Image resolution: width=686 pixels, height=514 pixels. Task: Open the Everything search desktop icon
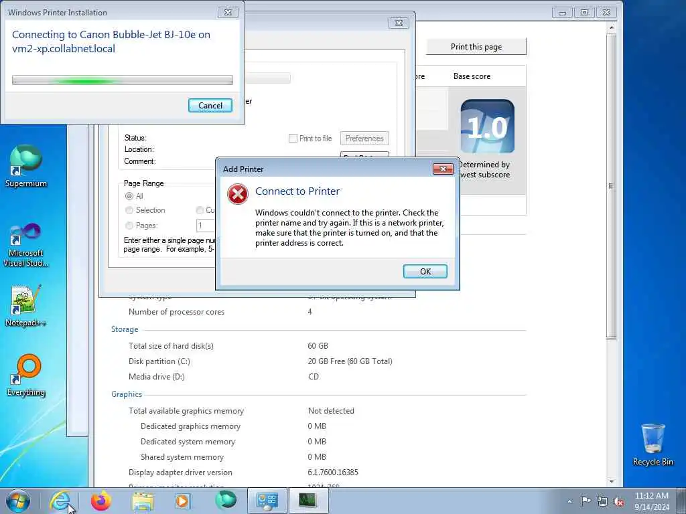pos(26,375)
